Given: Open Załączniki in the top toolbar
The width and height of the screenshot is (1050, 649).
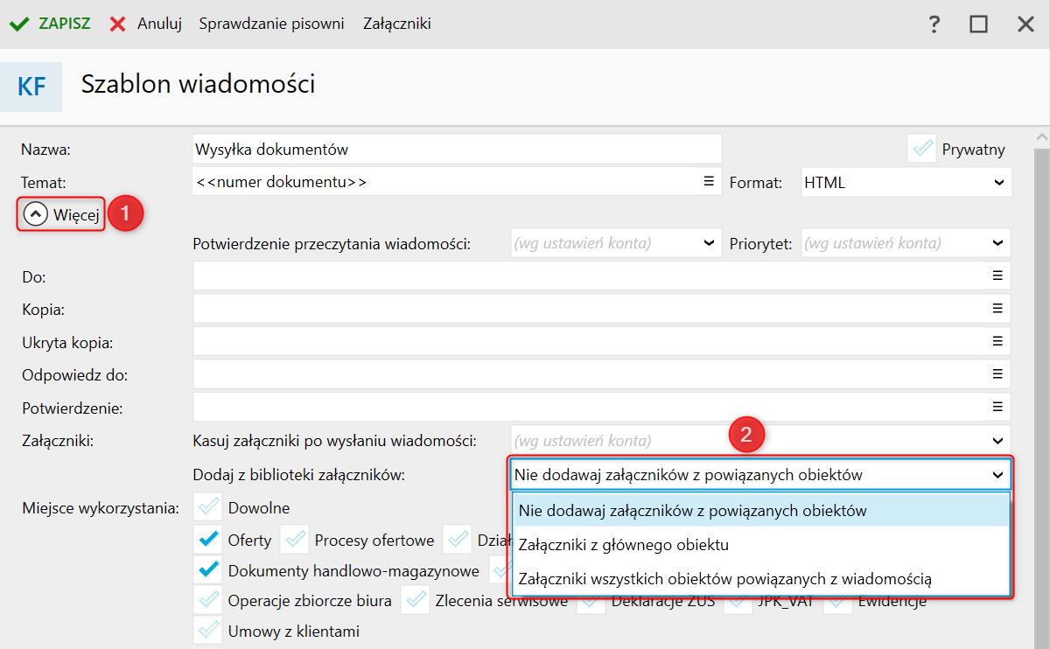Looking at the screenshot, I should pyautogui.click(x=397, y=24).
